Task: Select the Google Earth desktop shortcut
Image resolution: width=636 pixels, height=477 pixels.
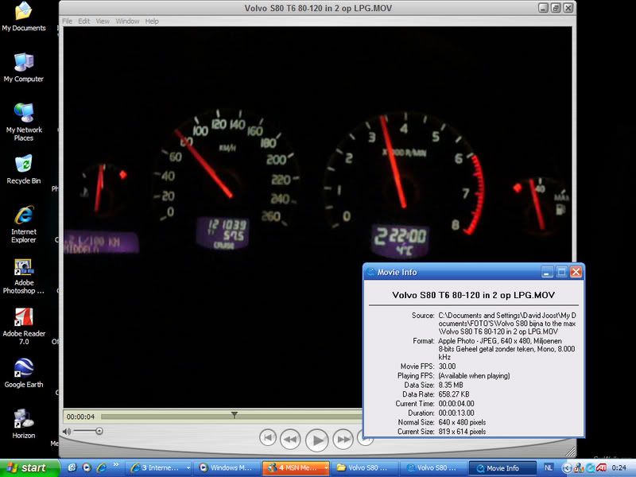Action: [24, 374]
